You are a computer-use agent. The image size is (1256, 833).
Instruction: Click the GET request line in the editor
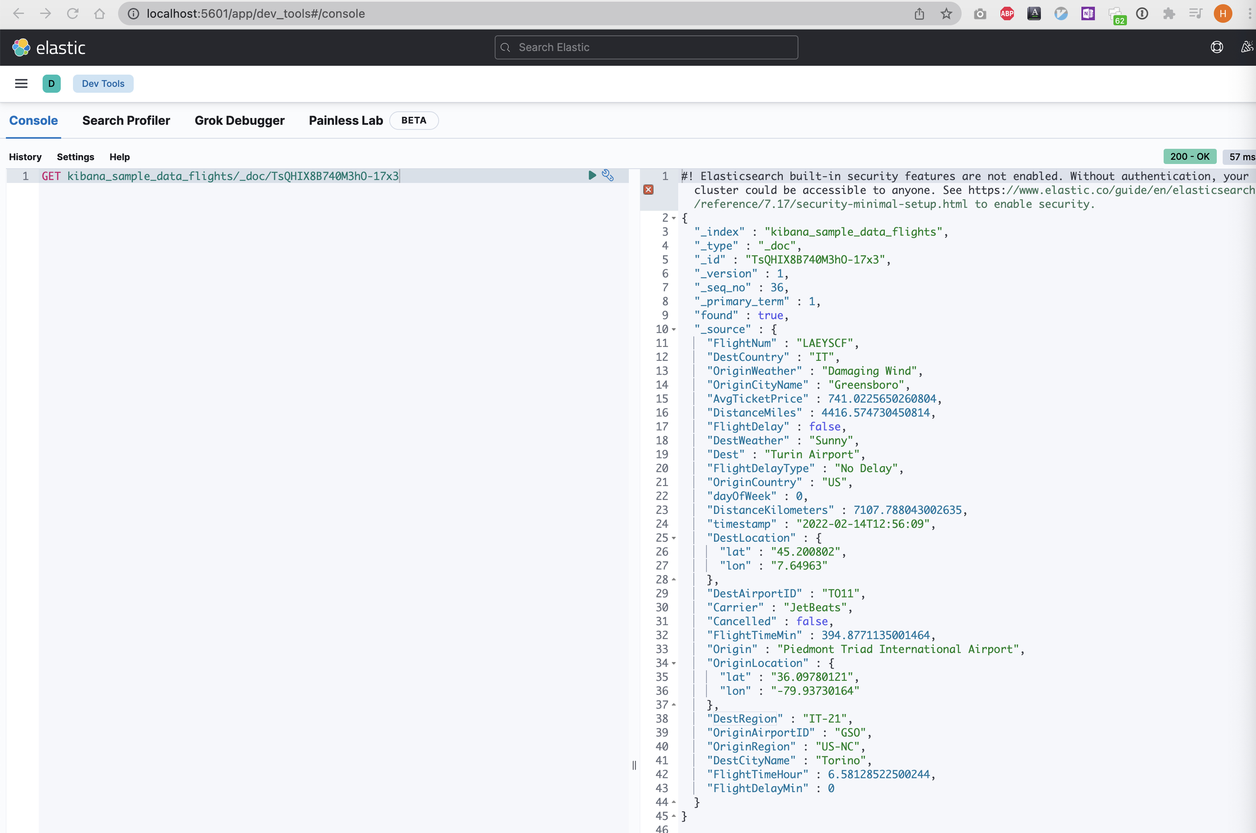(220, 176)
